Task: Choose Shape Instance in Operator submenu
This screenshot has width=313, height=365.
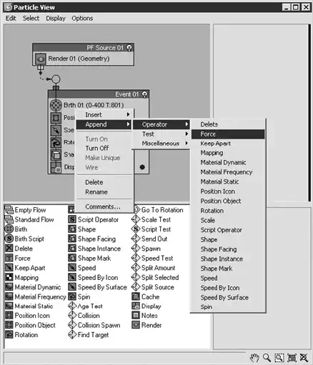Action: tap(228, 259)
